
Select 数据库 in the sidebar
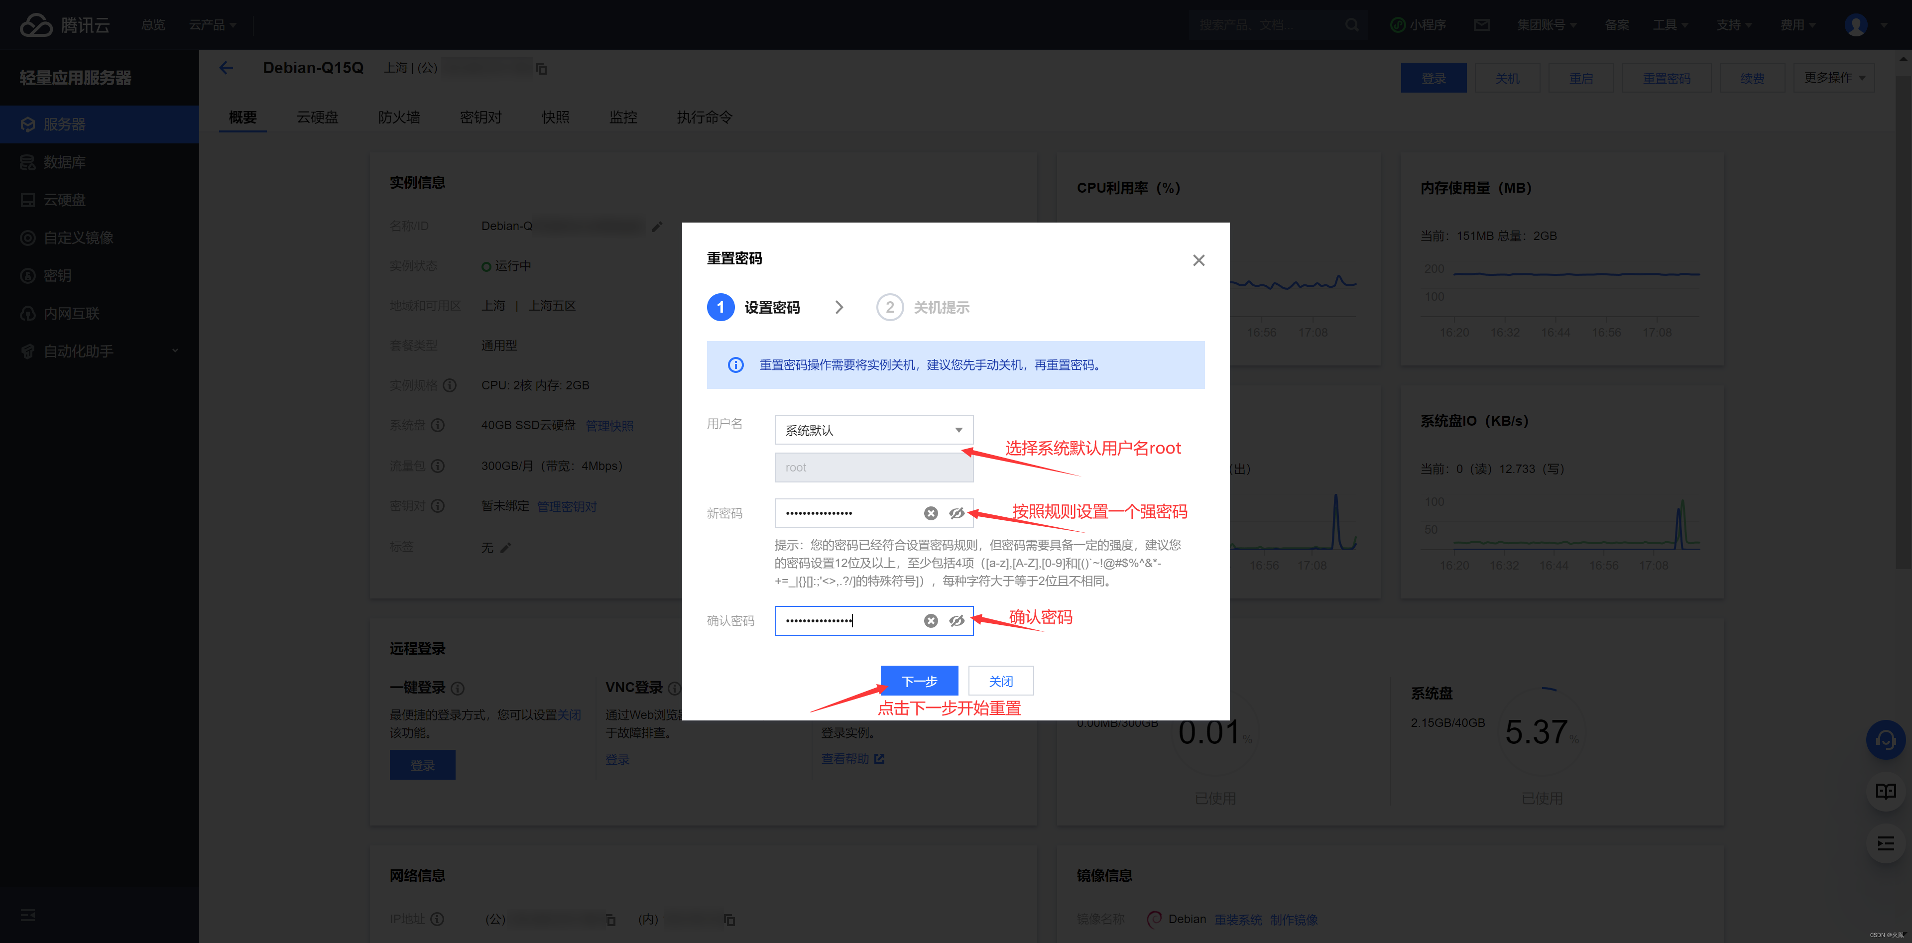(100, 162)
